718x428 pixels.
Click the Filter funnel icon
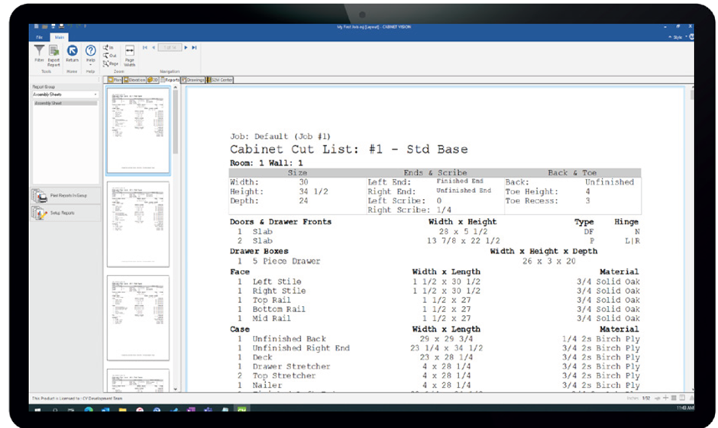point(39,50)
